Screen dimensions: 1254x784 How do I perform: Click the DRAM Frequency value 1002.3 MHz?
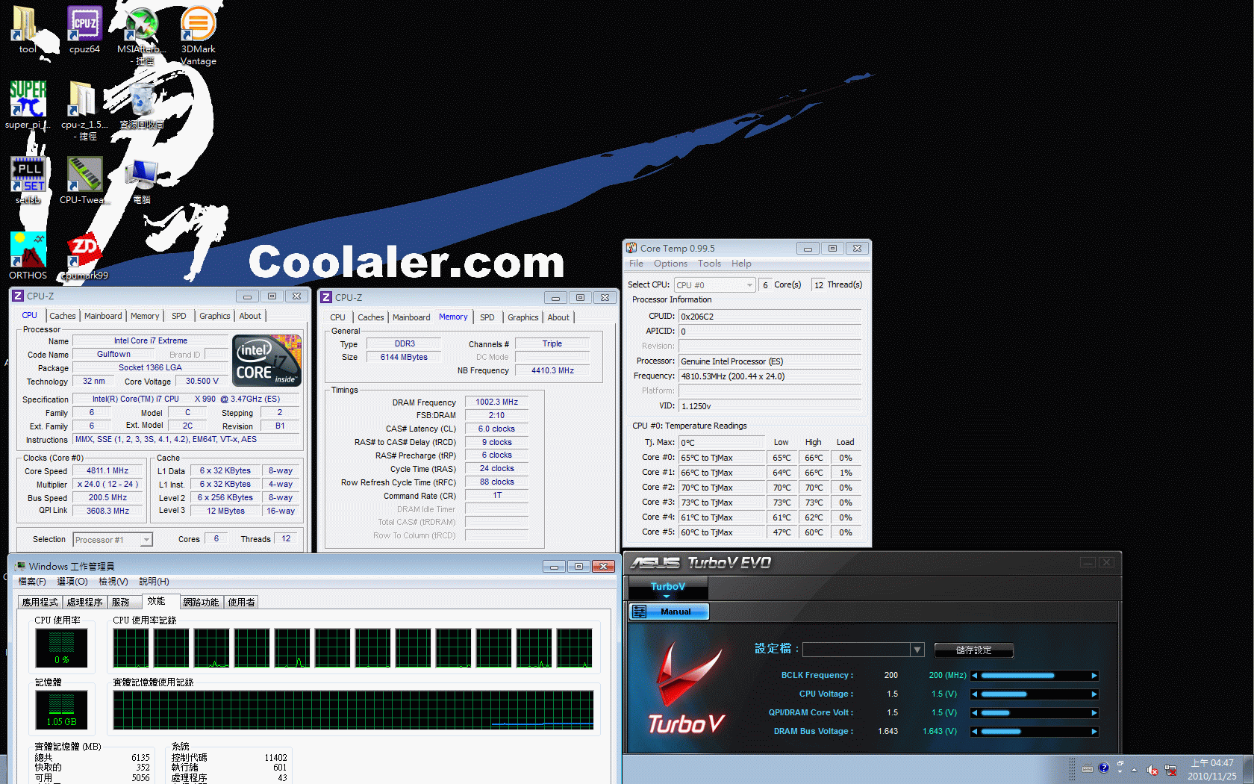coord(496,402)
